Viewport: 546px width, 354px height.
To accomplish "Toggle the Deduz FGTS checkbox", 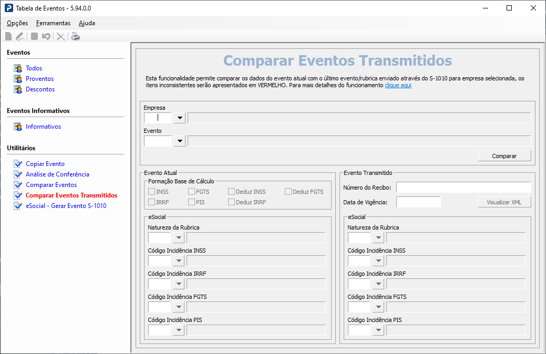I will pos(288,192).
